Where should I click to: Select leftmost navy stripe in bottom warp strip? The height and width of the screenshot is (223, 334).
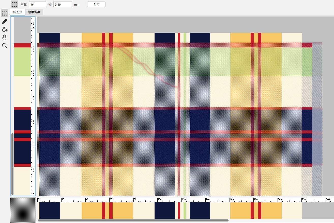coord(50,210)
